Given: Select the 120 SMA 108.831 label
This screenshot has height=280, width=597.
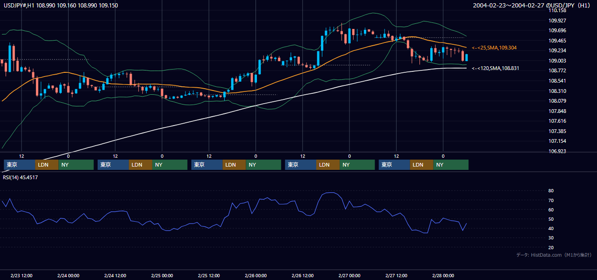Looking at the screenshot, I should click(496, 68).
